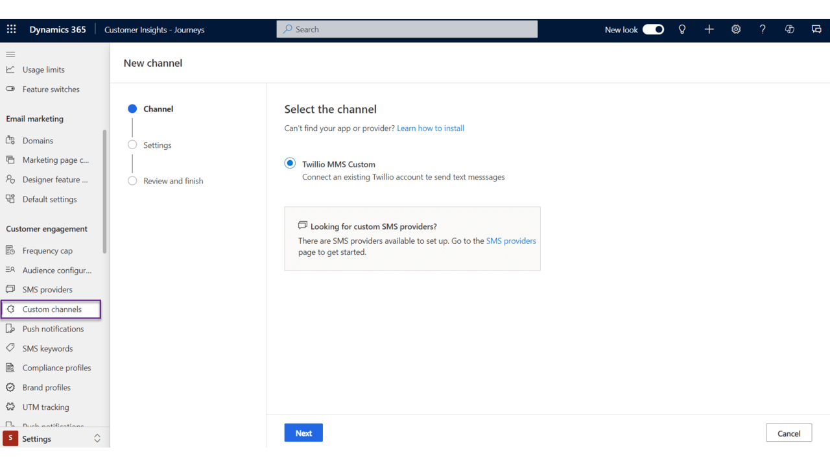Open the Copilot icon in header
This screenshot has width=830, height=467.
[x=789, y=29]
